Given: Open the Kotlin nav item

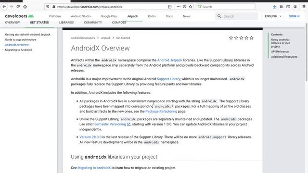Looking at the screenshot, I should click(x=152, y=16).
